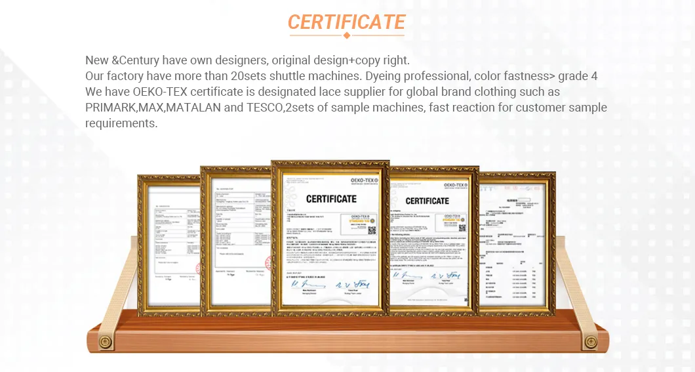The image size is (695, 372).
Task: Click the OEKO-TEX logo on fourth certificate
Action: [x=456, y=185]
